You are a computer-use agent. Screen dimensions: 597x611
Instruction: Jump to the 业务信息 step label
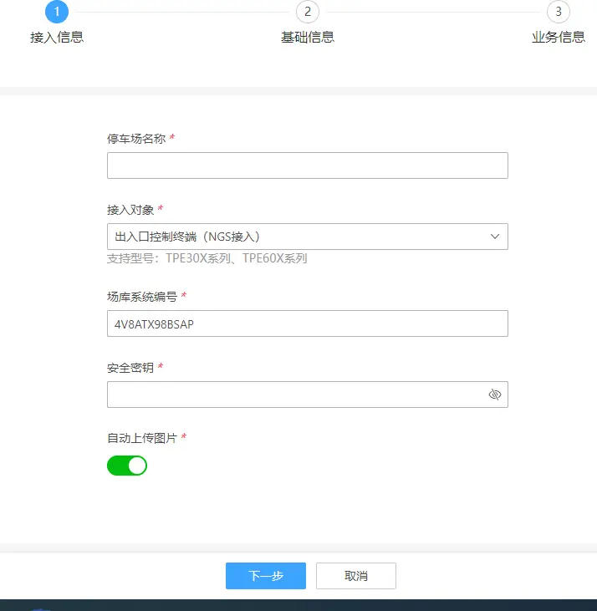point(559,37)
